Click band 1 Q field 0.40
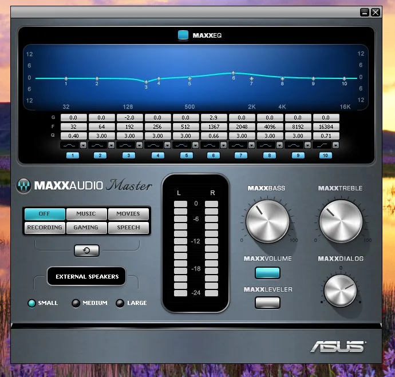 tap(73, 136)
